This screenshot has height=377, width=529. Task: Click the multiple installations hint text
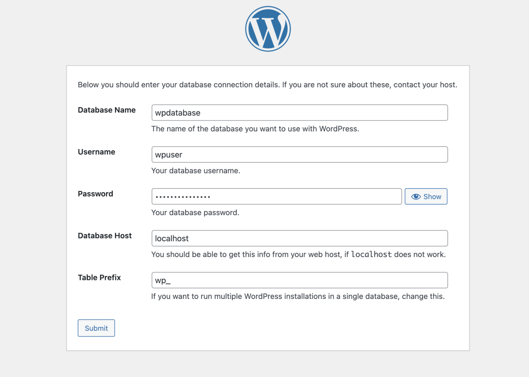pos(298,296)
